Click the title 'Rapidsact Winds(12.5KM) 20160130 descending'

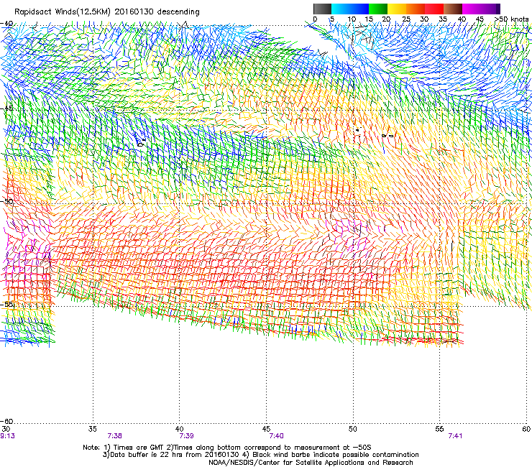[107, 12]
